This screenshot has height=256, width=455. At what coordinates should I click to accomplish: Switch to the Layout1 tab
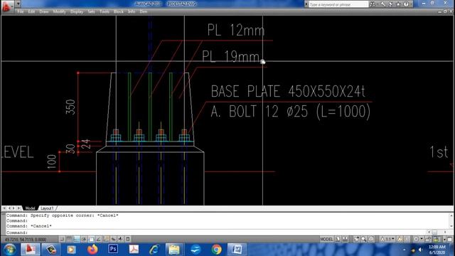[x=47, y=208]
